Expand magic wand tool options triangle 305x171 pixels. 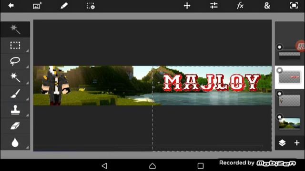(27, 83)
